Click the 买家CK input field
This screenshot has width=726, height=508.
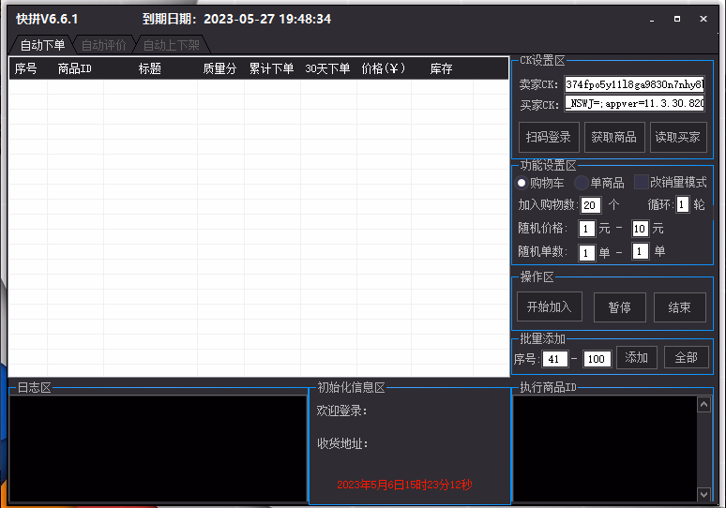tap(634, 104)
